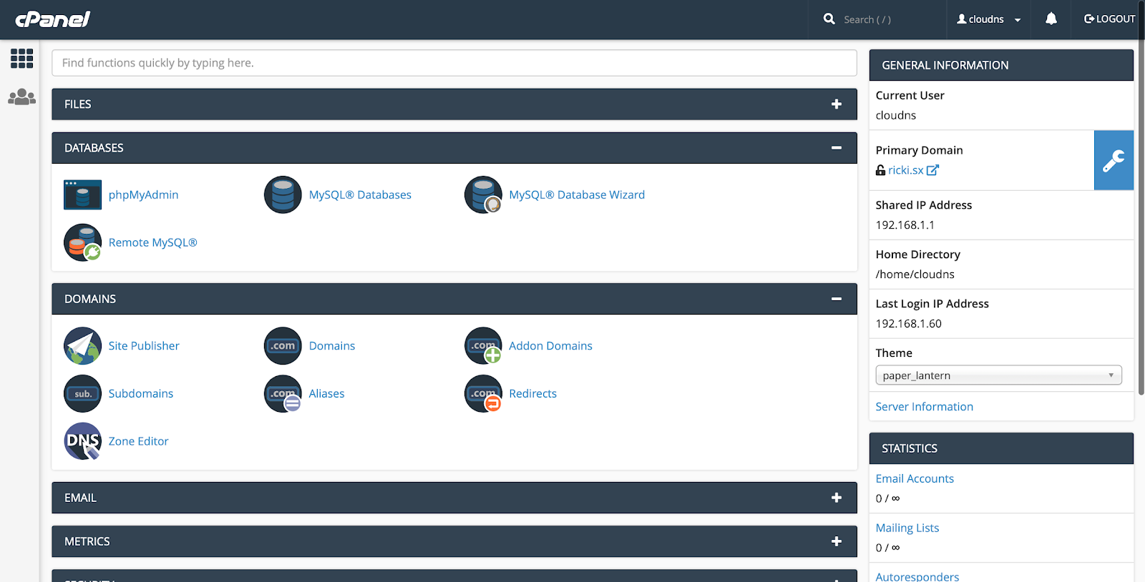Image resolution: width=1145 pixels, height=582 pixels.
Task: Click the phpMyAdmin icon
Action: [x=82, y=194]
